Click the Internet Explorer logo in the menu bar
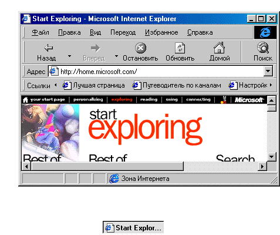The image size is (280, 235). coord(265,32)
